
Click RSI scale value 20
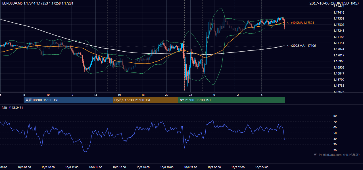click(335, 150)
